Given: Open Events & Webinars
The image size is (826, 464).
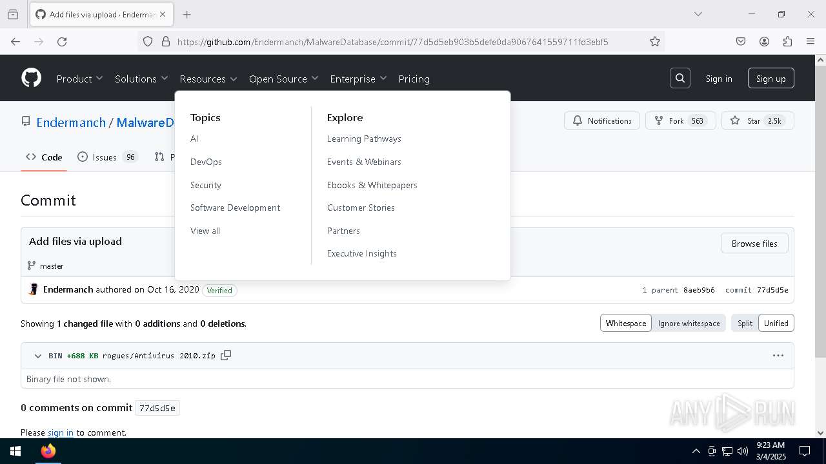Looking at the screenshot, I should 364,162.
